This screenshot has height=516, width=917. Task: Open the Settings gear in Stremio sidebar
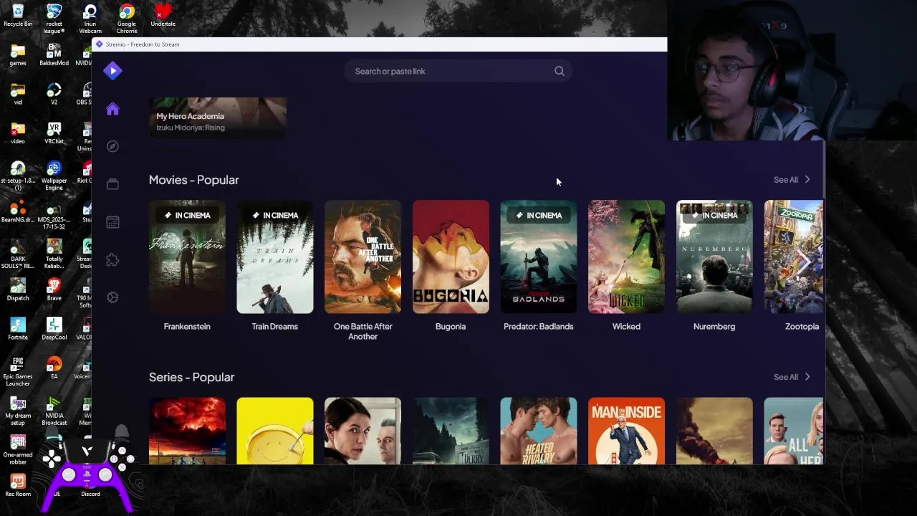112,297
